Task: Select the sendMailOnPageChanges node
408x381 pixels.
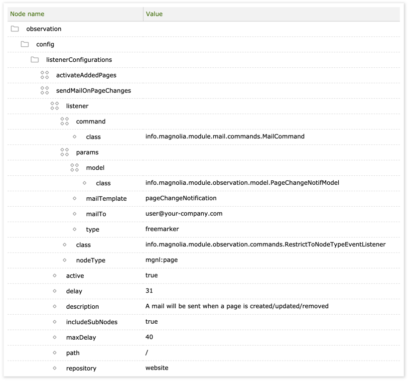Action: coord(94,91)
